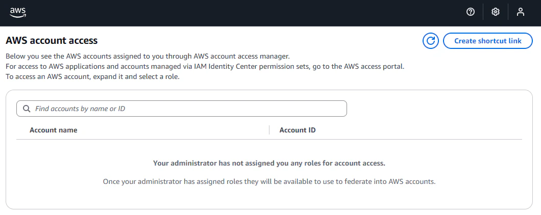Open the user profile icon menu
Viewport: 541px width, 215px height.
point(520,12)
